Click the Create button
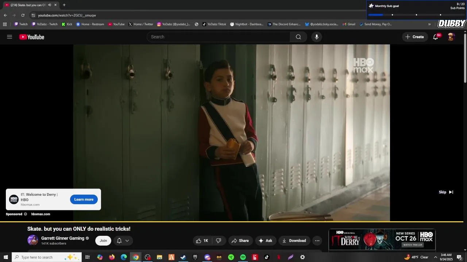Screen dimensions: 467x262 pyautogui.click(x=414, y=37)
